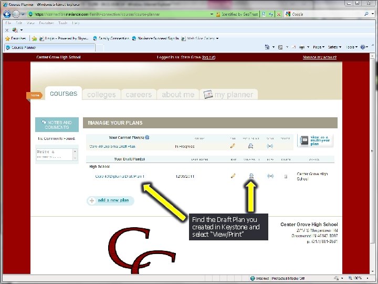This screenshot has width=378, height=284.
Task: Click the log out link
Action: coord(208,57)
